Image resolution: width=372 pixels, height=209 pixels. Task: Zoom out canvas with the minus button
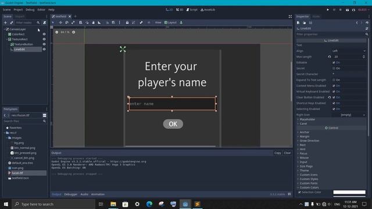tap(57, 32)
